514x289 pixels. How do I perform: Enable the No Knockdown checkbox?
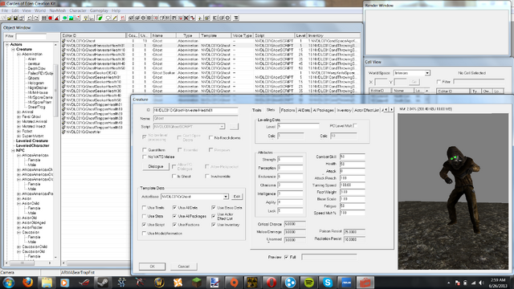pyautogui.click(x=210, y=137)
